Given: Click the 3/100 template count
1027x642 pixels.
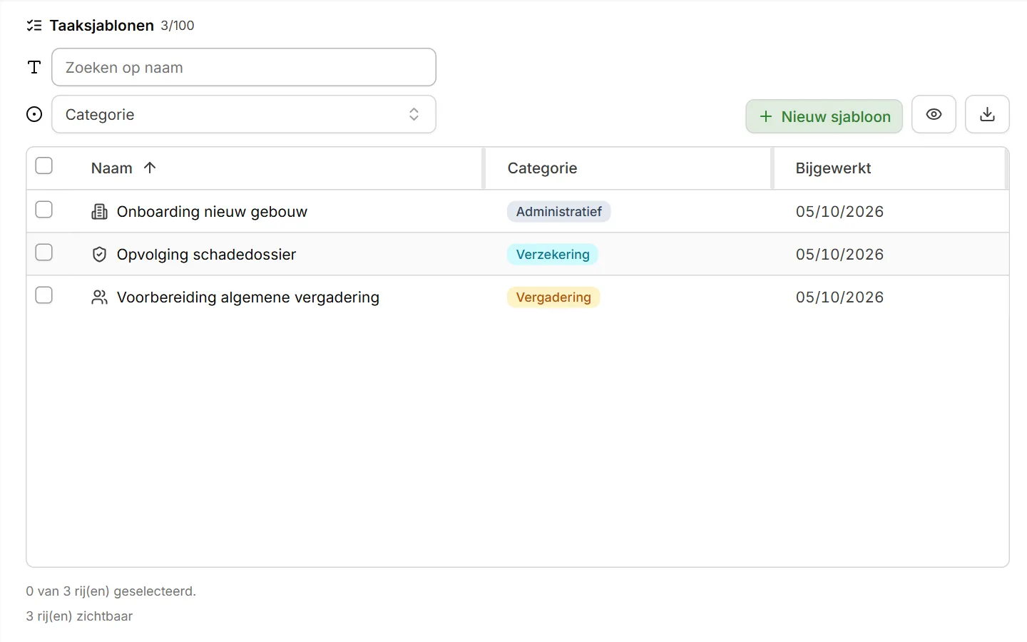Looking at the screenshot, I should tap(178, 26).
